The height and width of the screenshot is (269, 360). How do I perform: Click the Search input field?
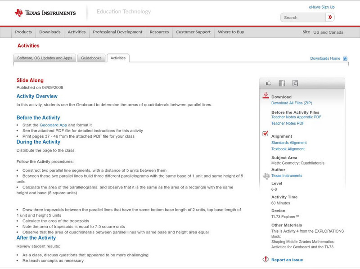coord(303,18)
